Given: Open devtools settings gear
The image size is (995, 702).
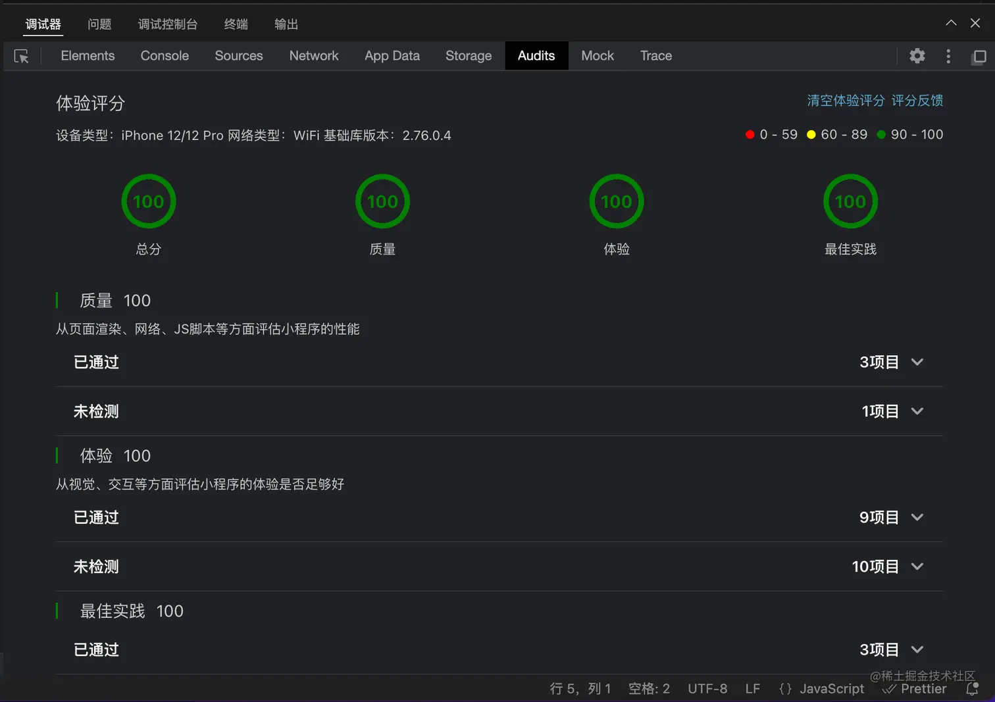Looking at the screenshot, I should (x=917, y=56).
